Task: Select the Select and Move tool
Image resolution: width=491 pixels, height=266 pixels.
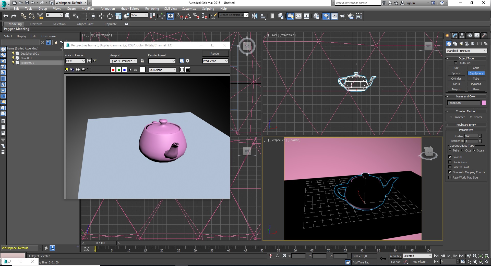Action: coord(102,16)
